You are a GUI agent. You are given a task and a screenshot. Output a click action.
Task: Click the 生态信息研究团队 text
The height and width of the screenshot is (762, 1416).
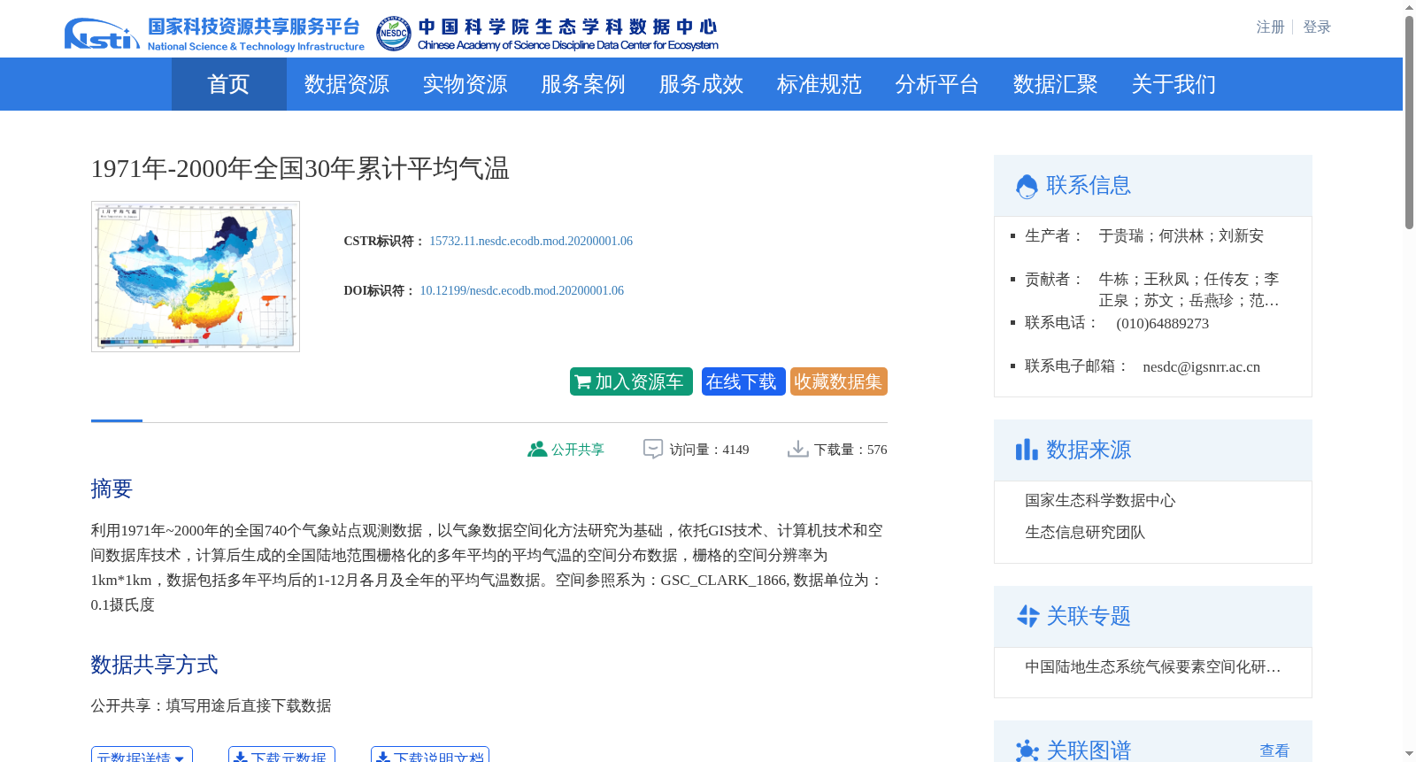tap(1085, 532)
